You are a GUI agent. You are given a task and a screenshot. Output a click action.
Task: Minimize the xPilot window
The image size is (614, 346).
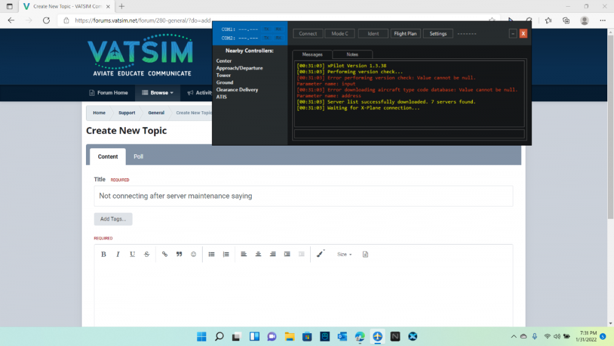pyautogui.click(x=513, y=34)
